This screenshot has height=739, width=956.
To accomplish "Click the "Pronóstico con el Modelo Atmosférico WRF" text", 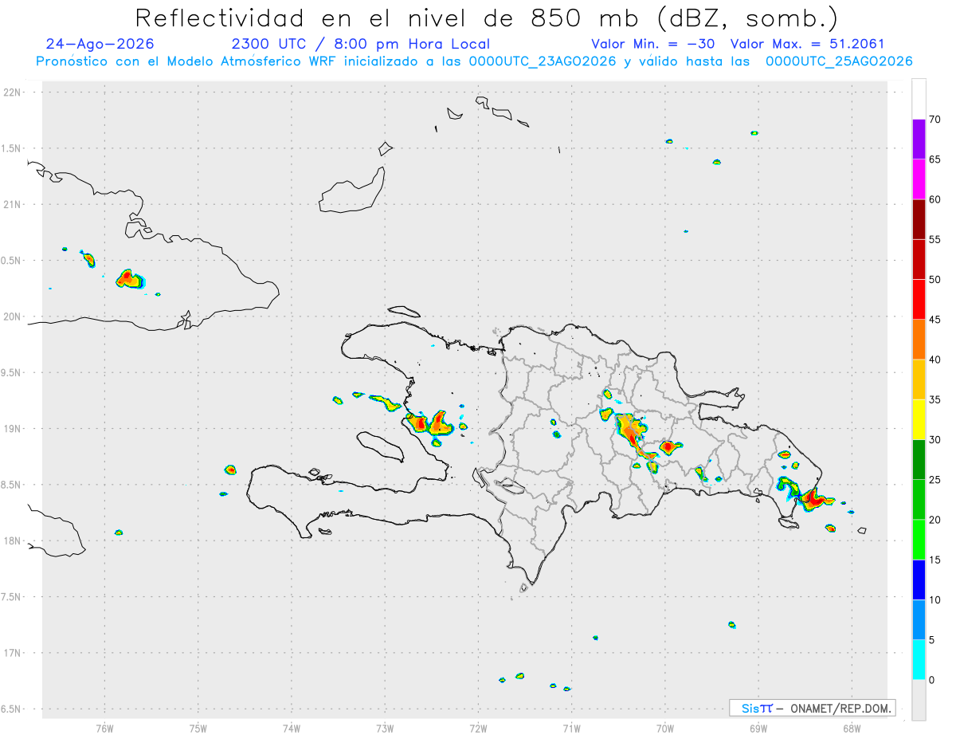I will [x=188, y=61].
